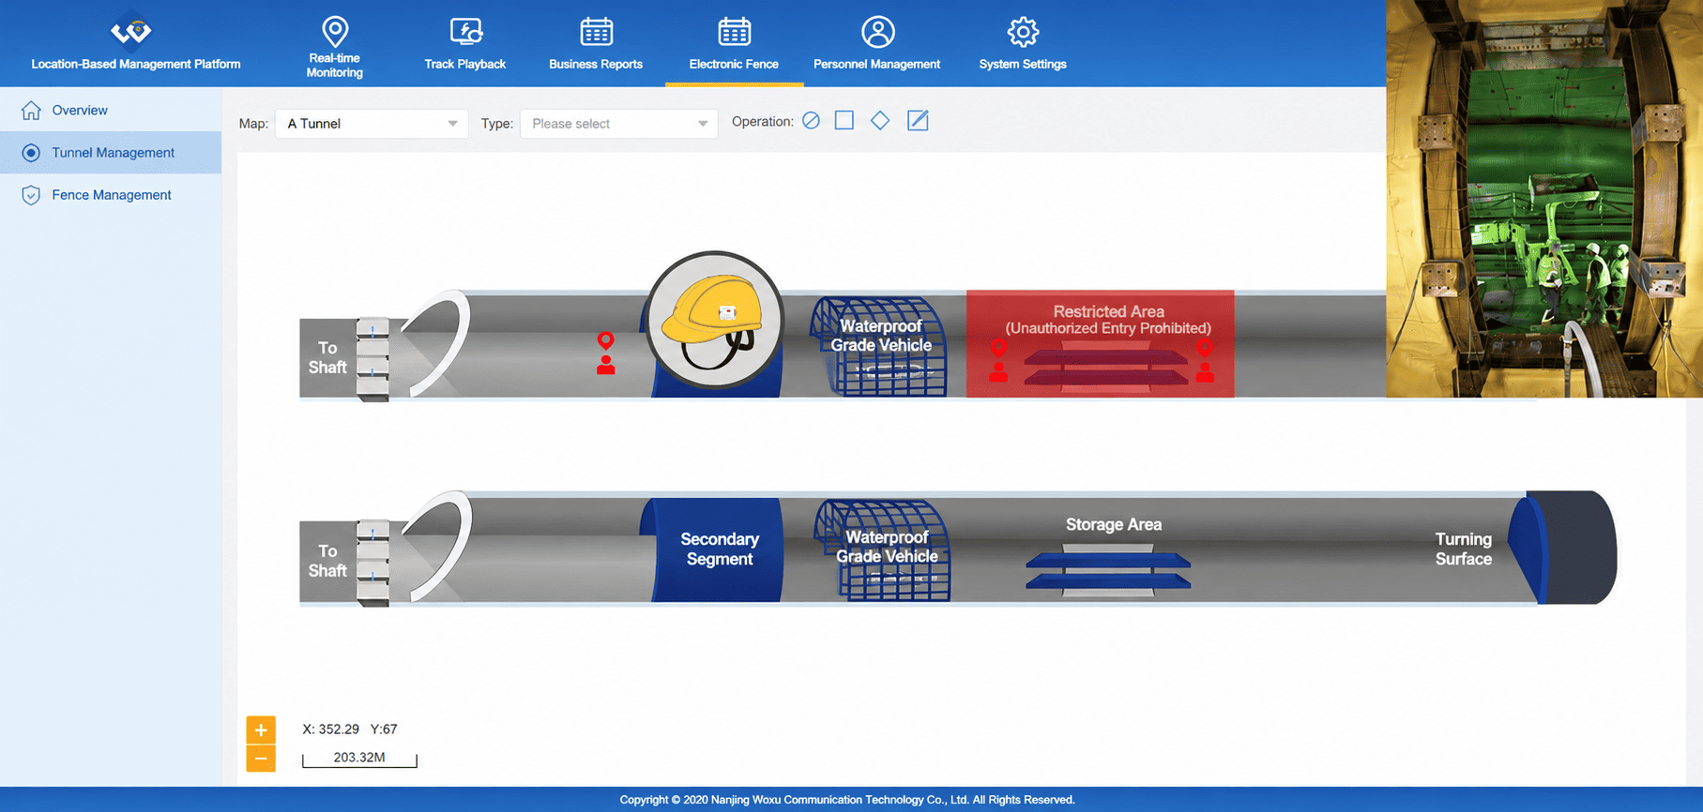Click upper tunnel To Shaft label
The width and height of the screenshot is (1703, 812).
(327, 357)
